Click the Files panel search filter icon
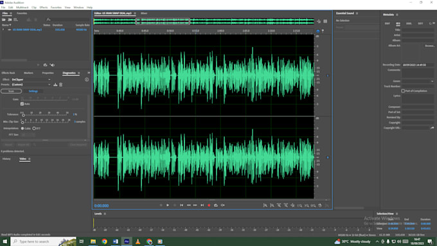Screen dimensions: 437x246 [x=48, y=19]
